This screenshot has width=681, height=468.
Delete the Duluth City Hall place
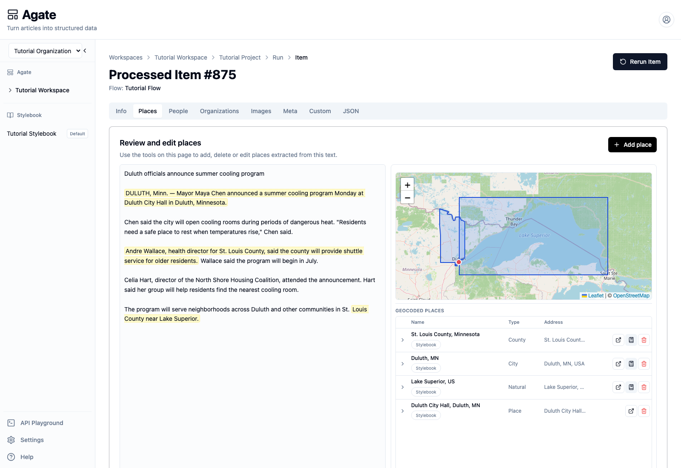pos(644,411)
